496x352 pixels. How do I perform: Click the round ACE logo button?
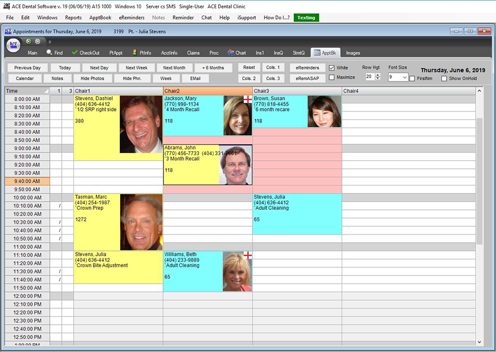coord(13,45)
